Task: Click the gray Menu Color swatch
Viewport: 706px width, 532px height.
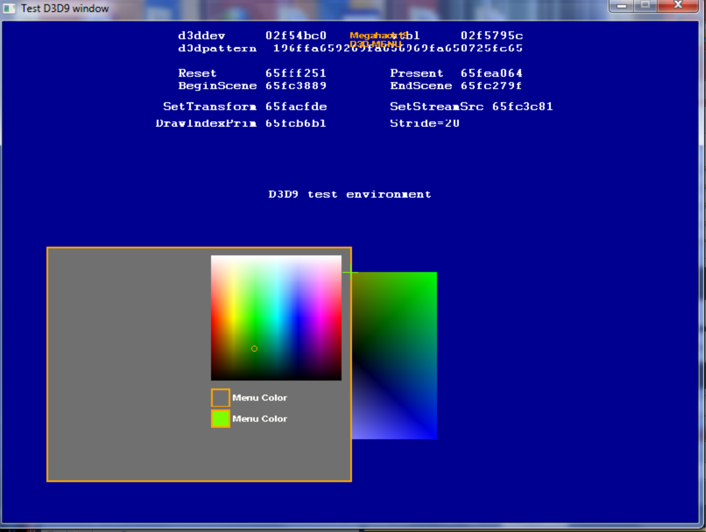Action: click(x=220, y=398)
